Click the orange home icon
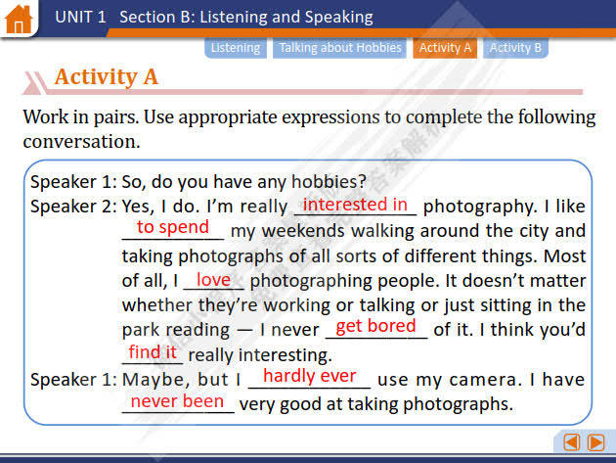This screenshot has height=463, width=616. [x=19, y=18]
